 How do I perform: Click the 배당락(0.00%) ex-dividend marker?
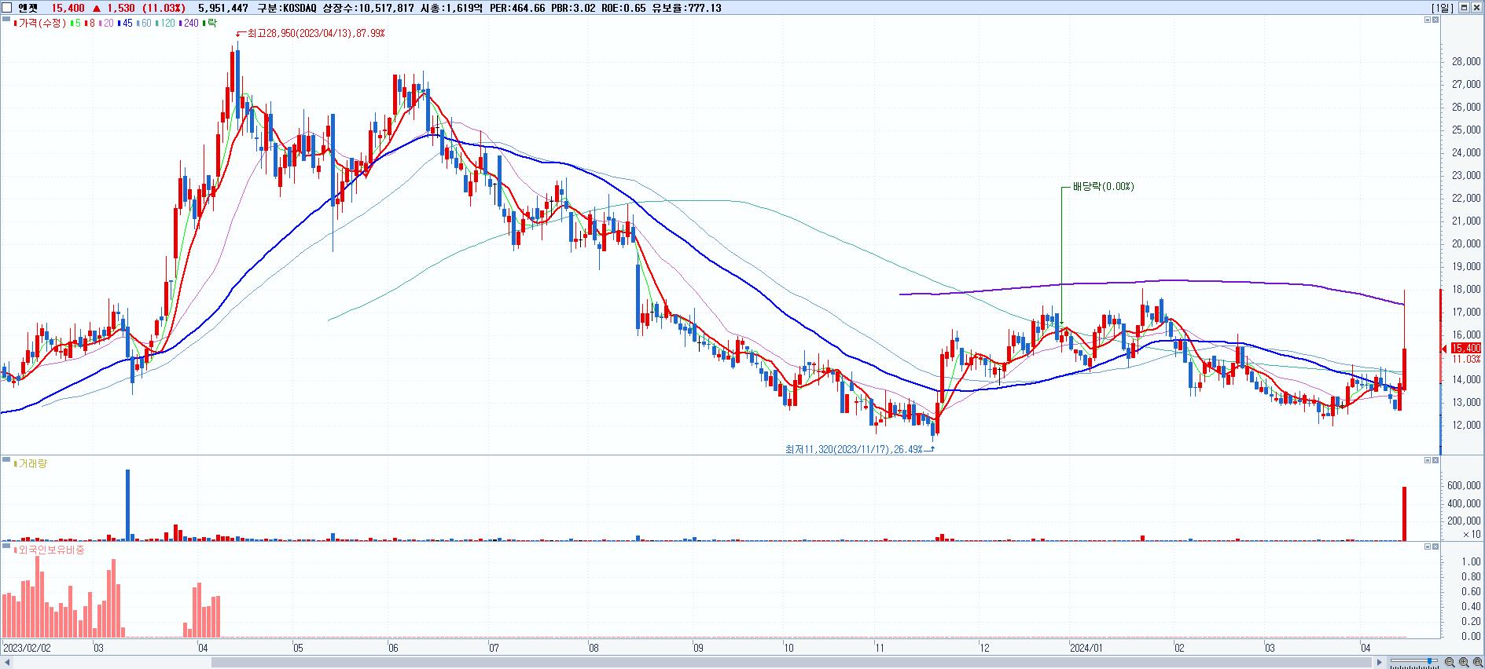(x=1103, y=187)
